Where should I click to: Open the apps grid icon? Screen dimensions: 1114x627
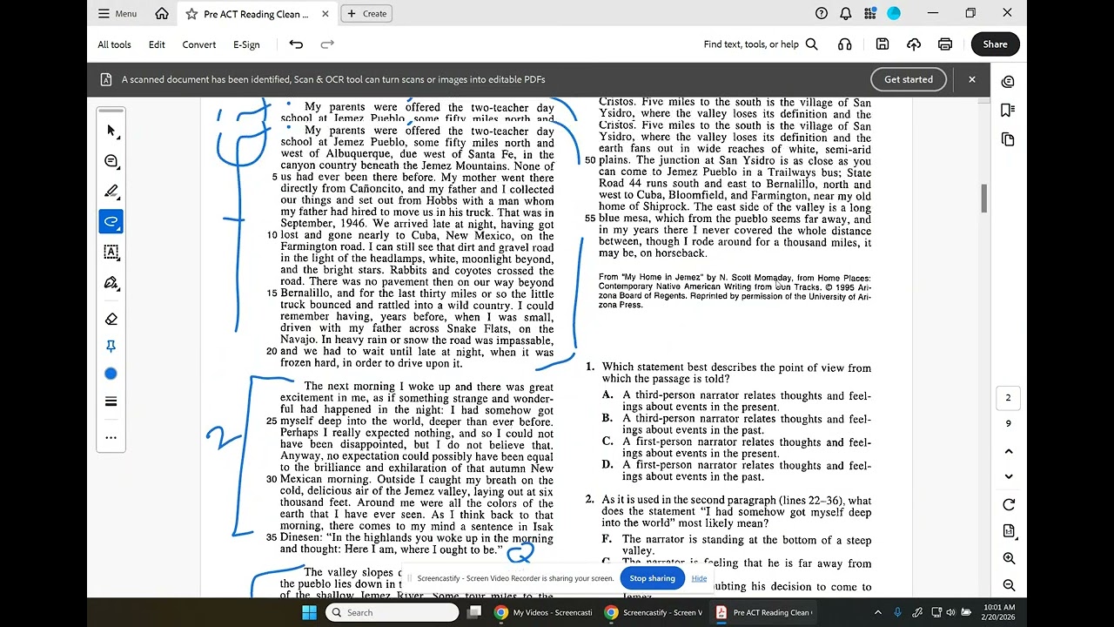[870, 13]
